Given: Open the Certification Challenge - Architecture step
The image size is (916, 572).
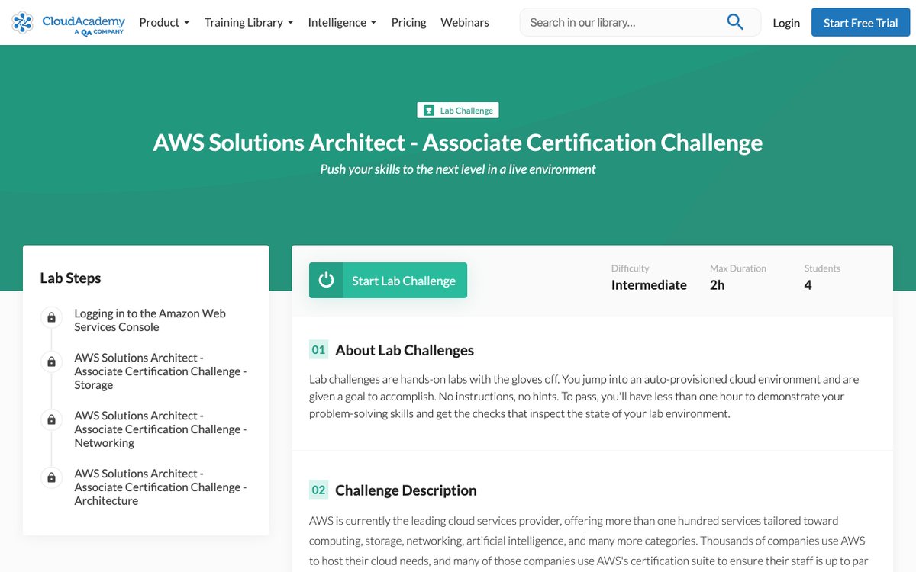Looking at the screenshot, I should (160, 487).
